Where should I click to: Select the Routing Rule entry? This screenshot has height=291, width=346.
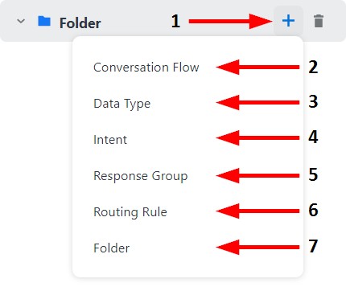(x=130, y=212)
